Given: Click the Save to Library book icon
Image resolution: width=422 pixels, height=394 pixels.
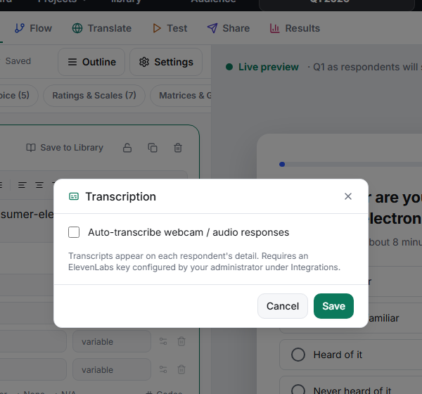Looking at the screenshot, I should (x=31, y=148).
